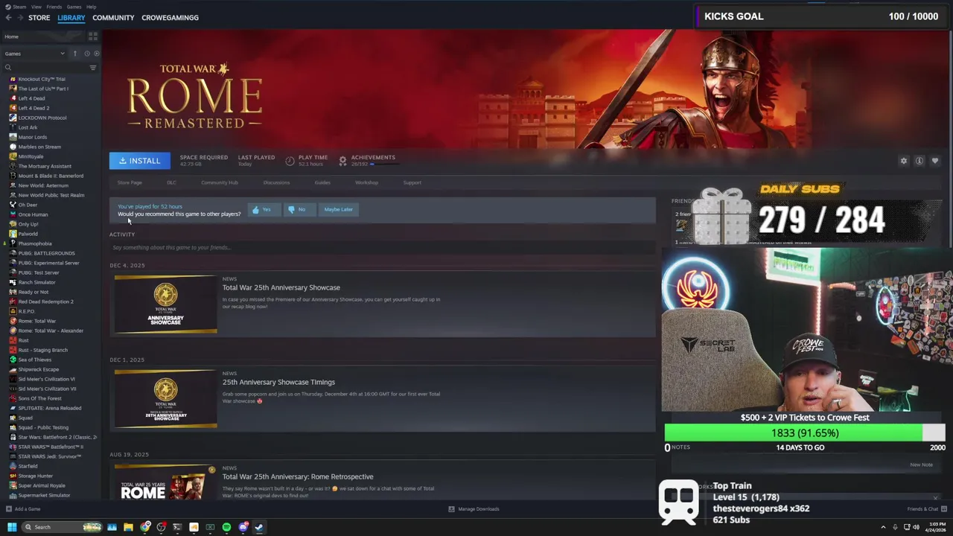Click the Rust game icon in list
The height and width of the screenshot is (536, 953).
(13, 340)
